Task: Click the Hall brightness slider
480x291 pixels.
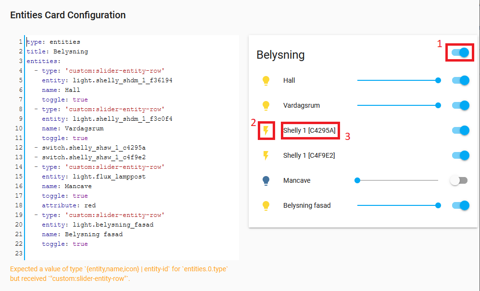Action: coord(399,80)
